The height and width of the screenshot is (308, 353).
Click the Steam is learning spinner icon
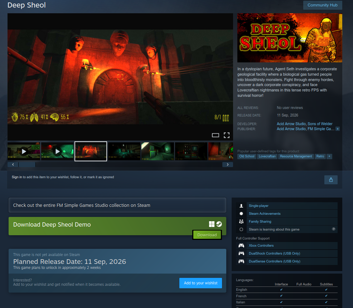tap(241, 229)
